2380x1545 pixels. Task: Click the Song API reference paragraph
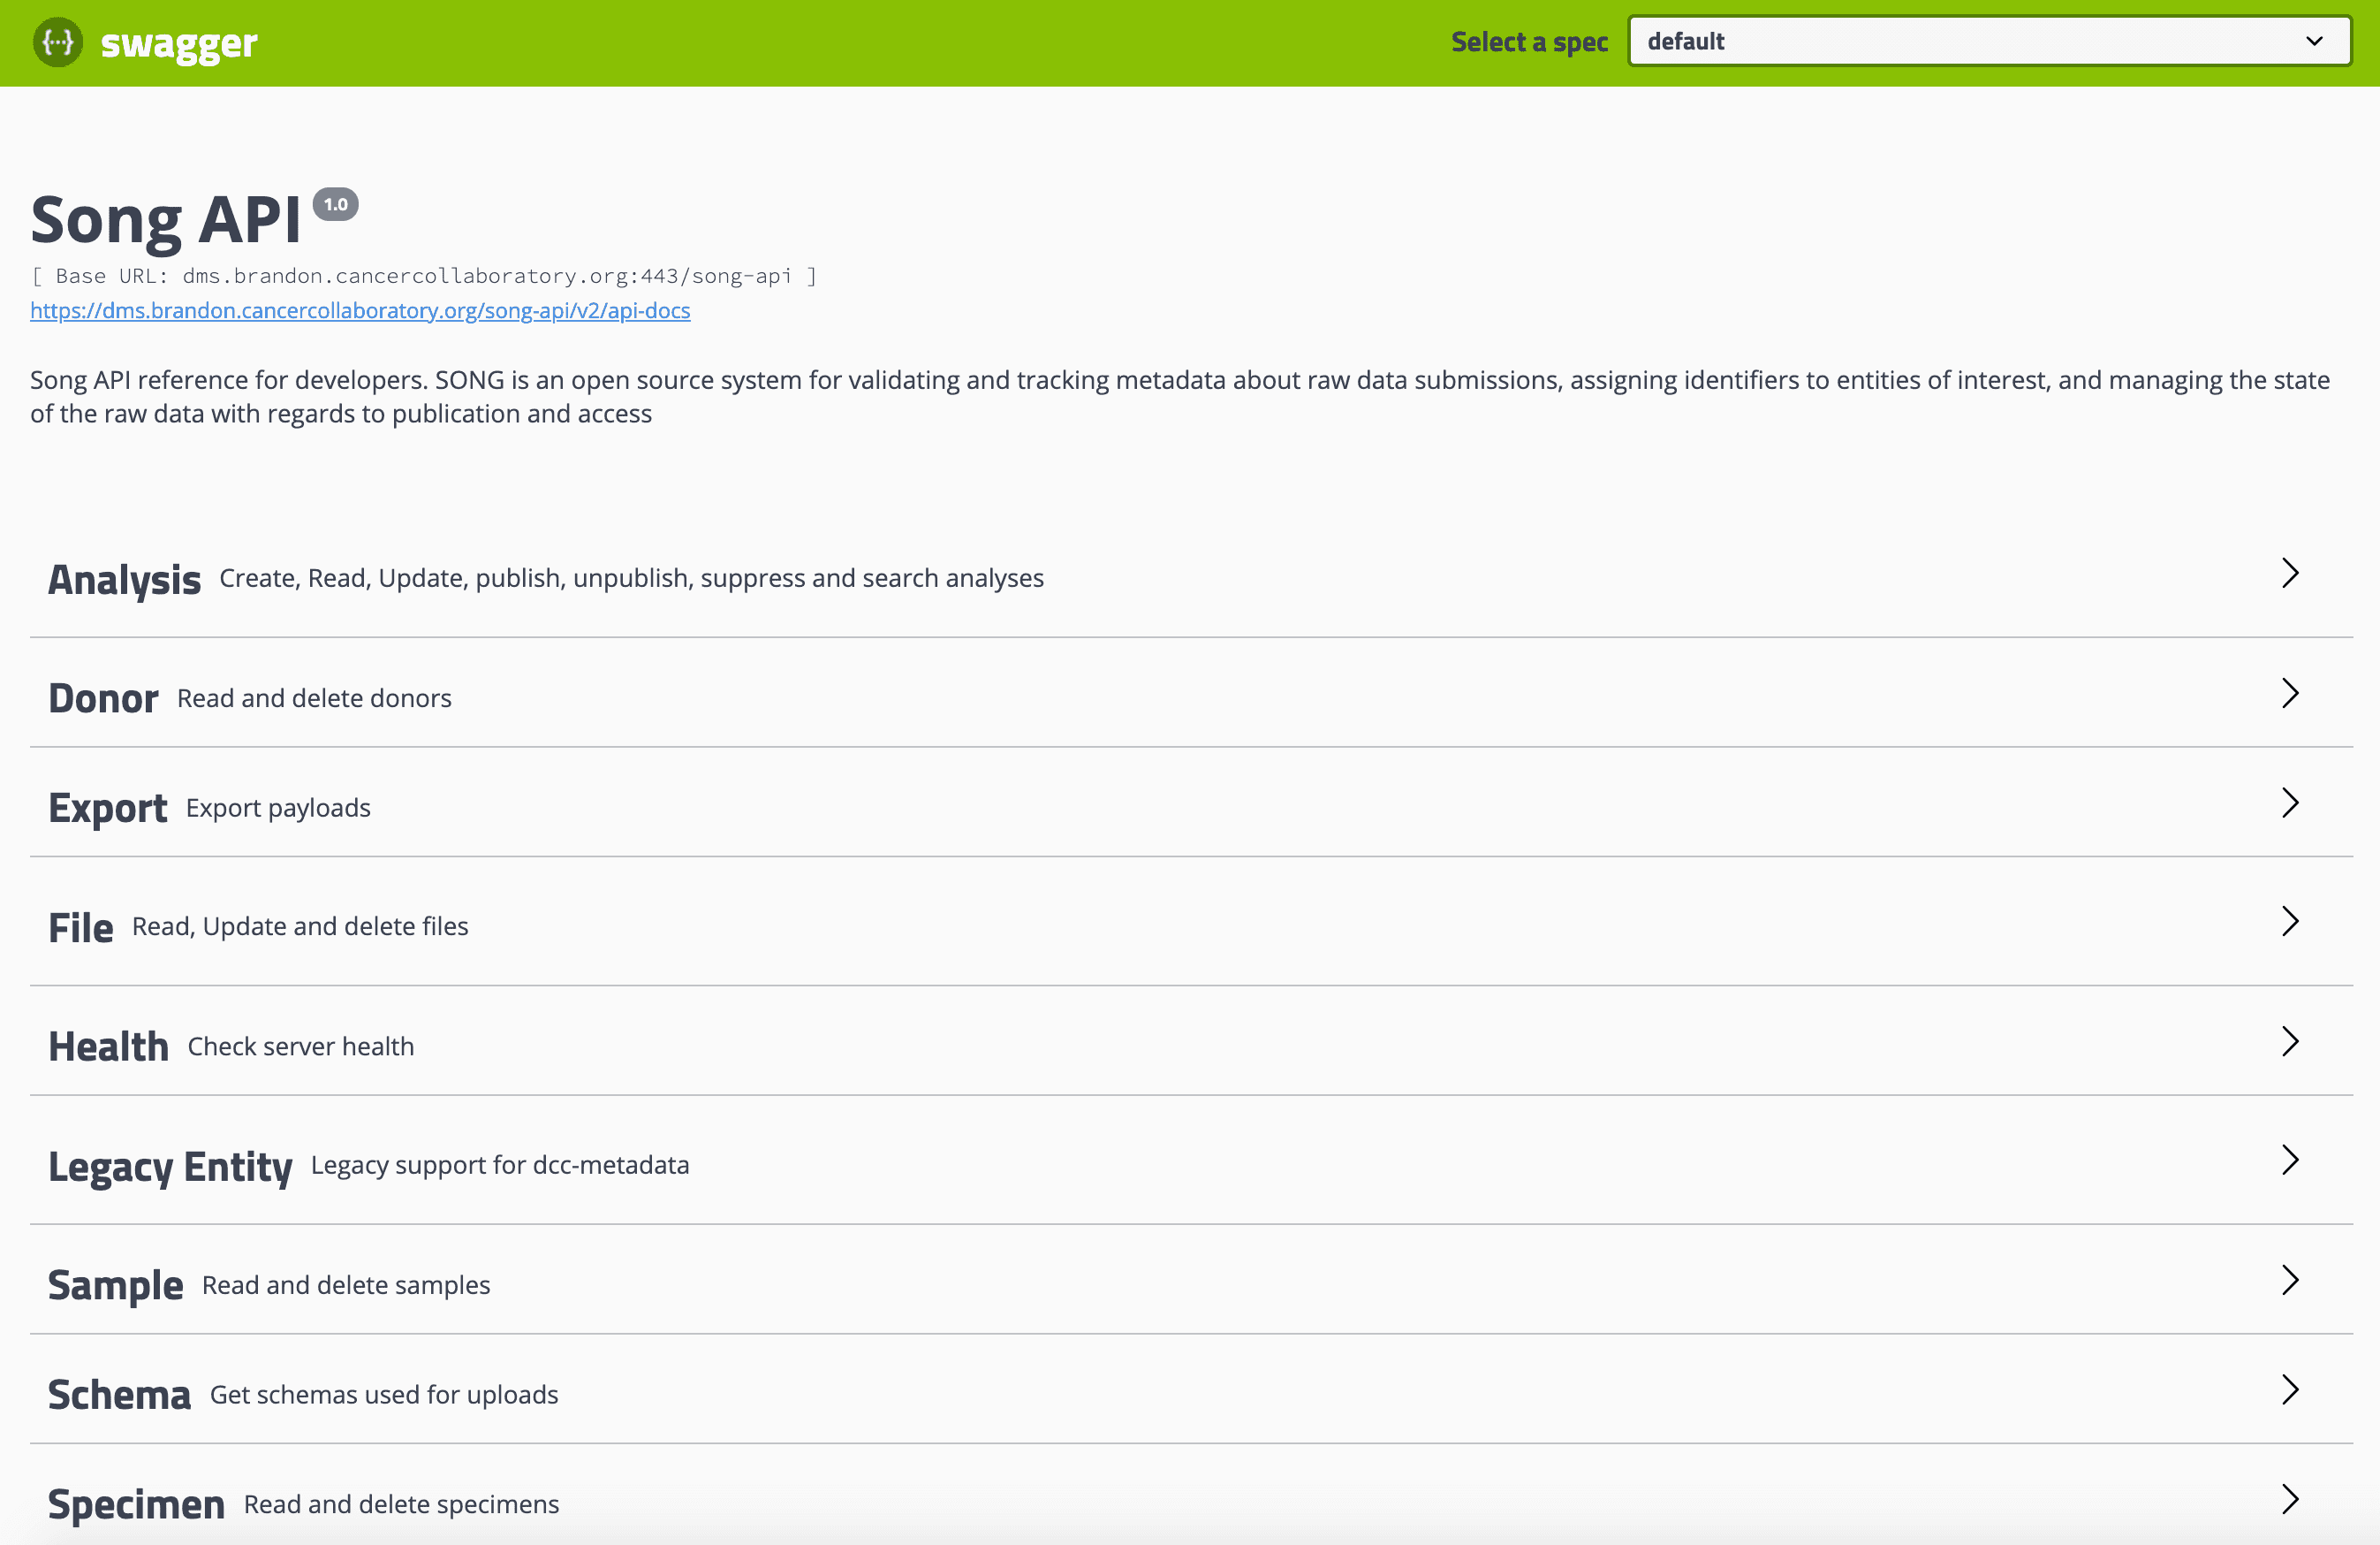tap(1180, 397)
